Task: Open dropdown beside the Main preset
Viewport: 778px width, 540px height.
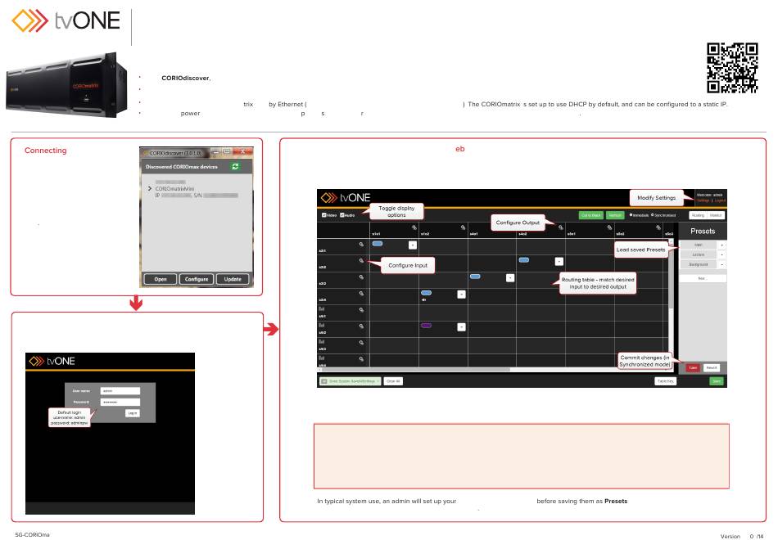Action: tap(722, 245)
